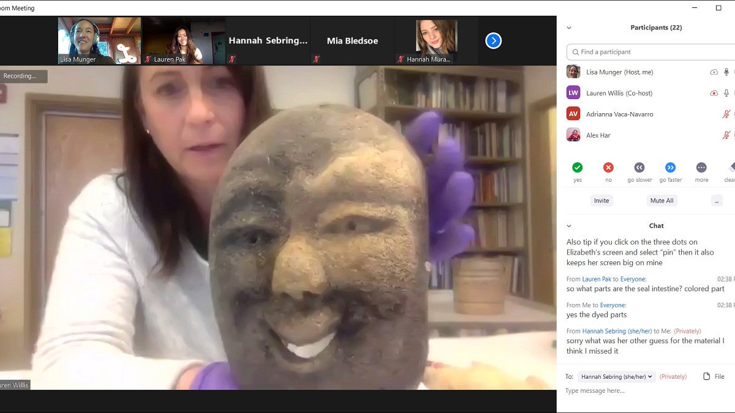Click muted mic icon on Mia Bledsoe's tile

(316, 59)
